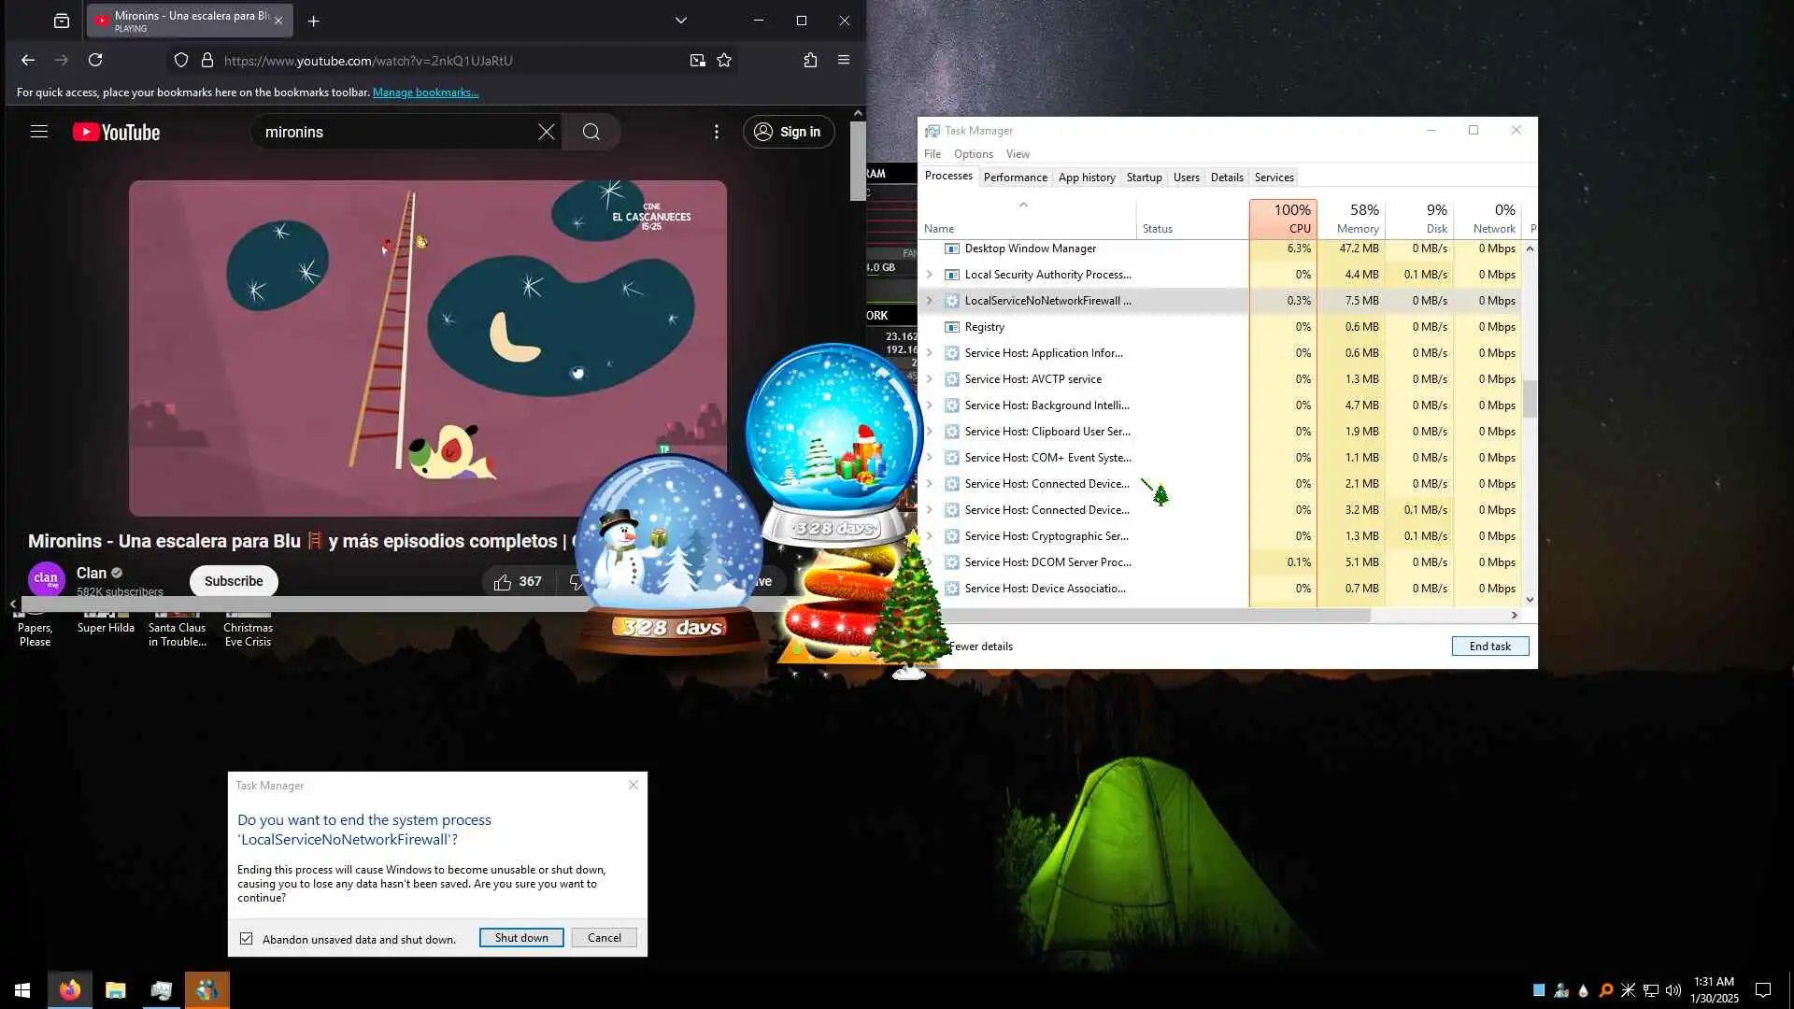This screenshot has height=1009, width=1794.
Task: Expand the LocalServiceNoNetworkFirewall process row
Action: 929,301
